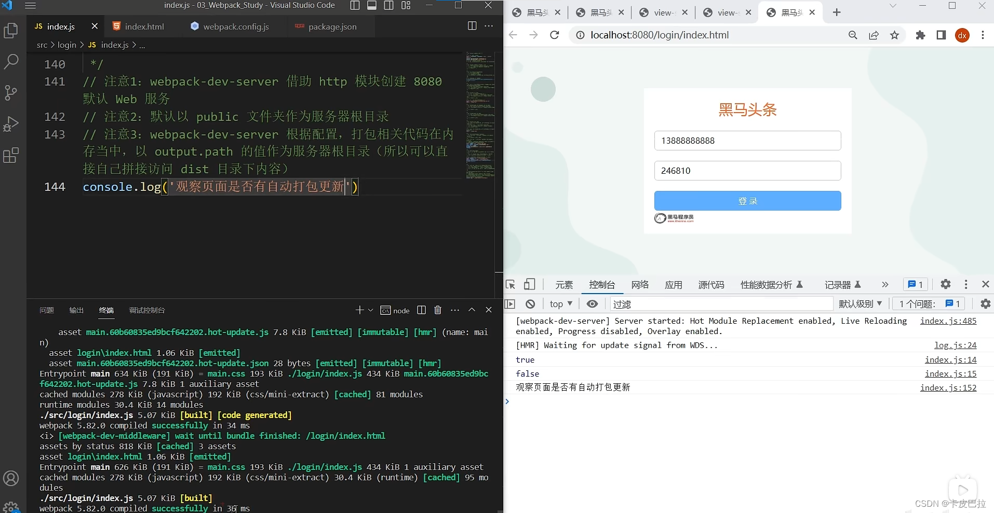This screenshot has width=994, height=513.
Task: Go back in the browser
Action: point(513,35)
